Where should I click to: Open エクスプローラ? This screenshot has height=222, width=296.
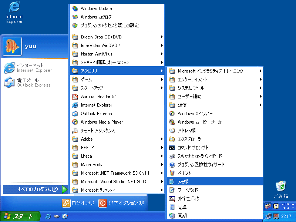[x=215, y=139]
